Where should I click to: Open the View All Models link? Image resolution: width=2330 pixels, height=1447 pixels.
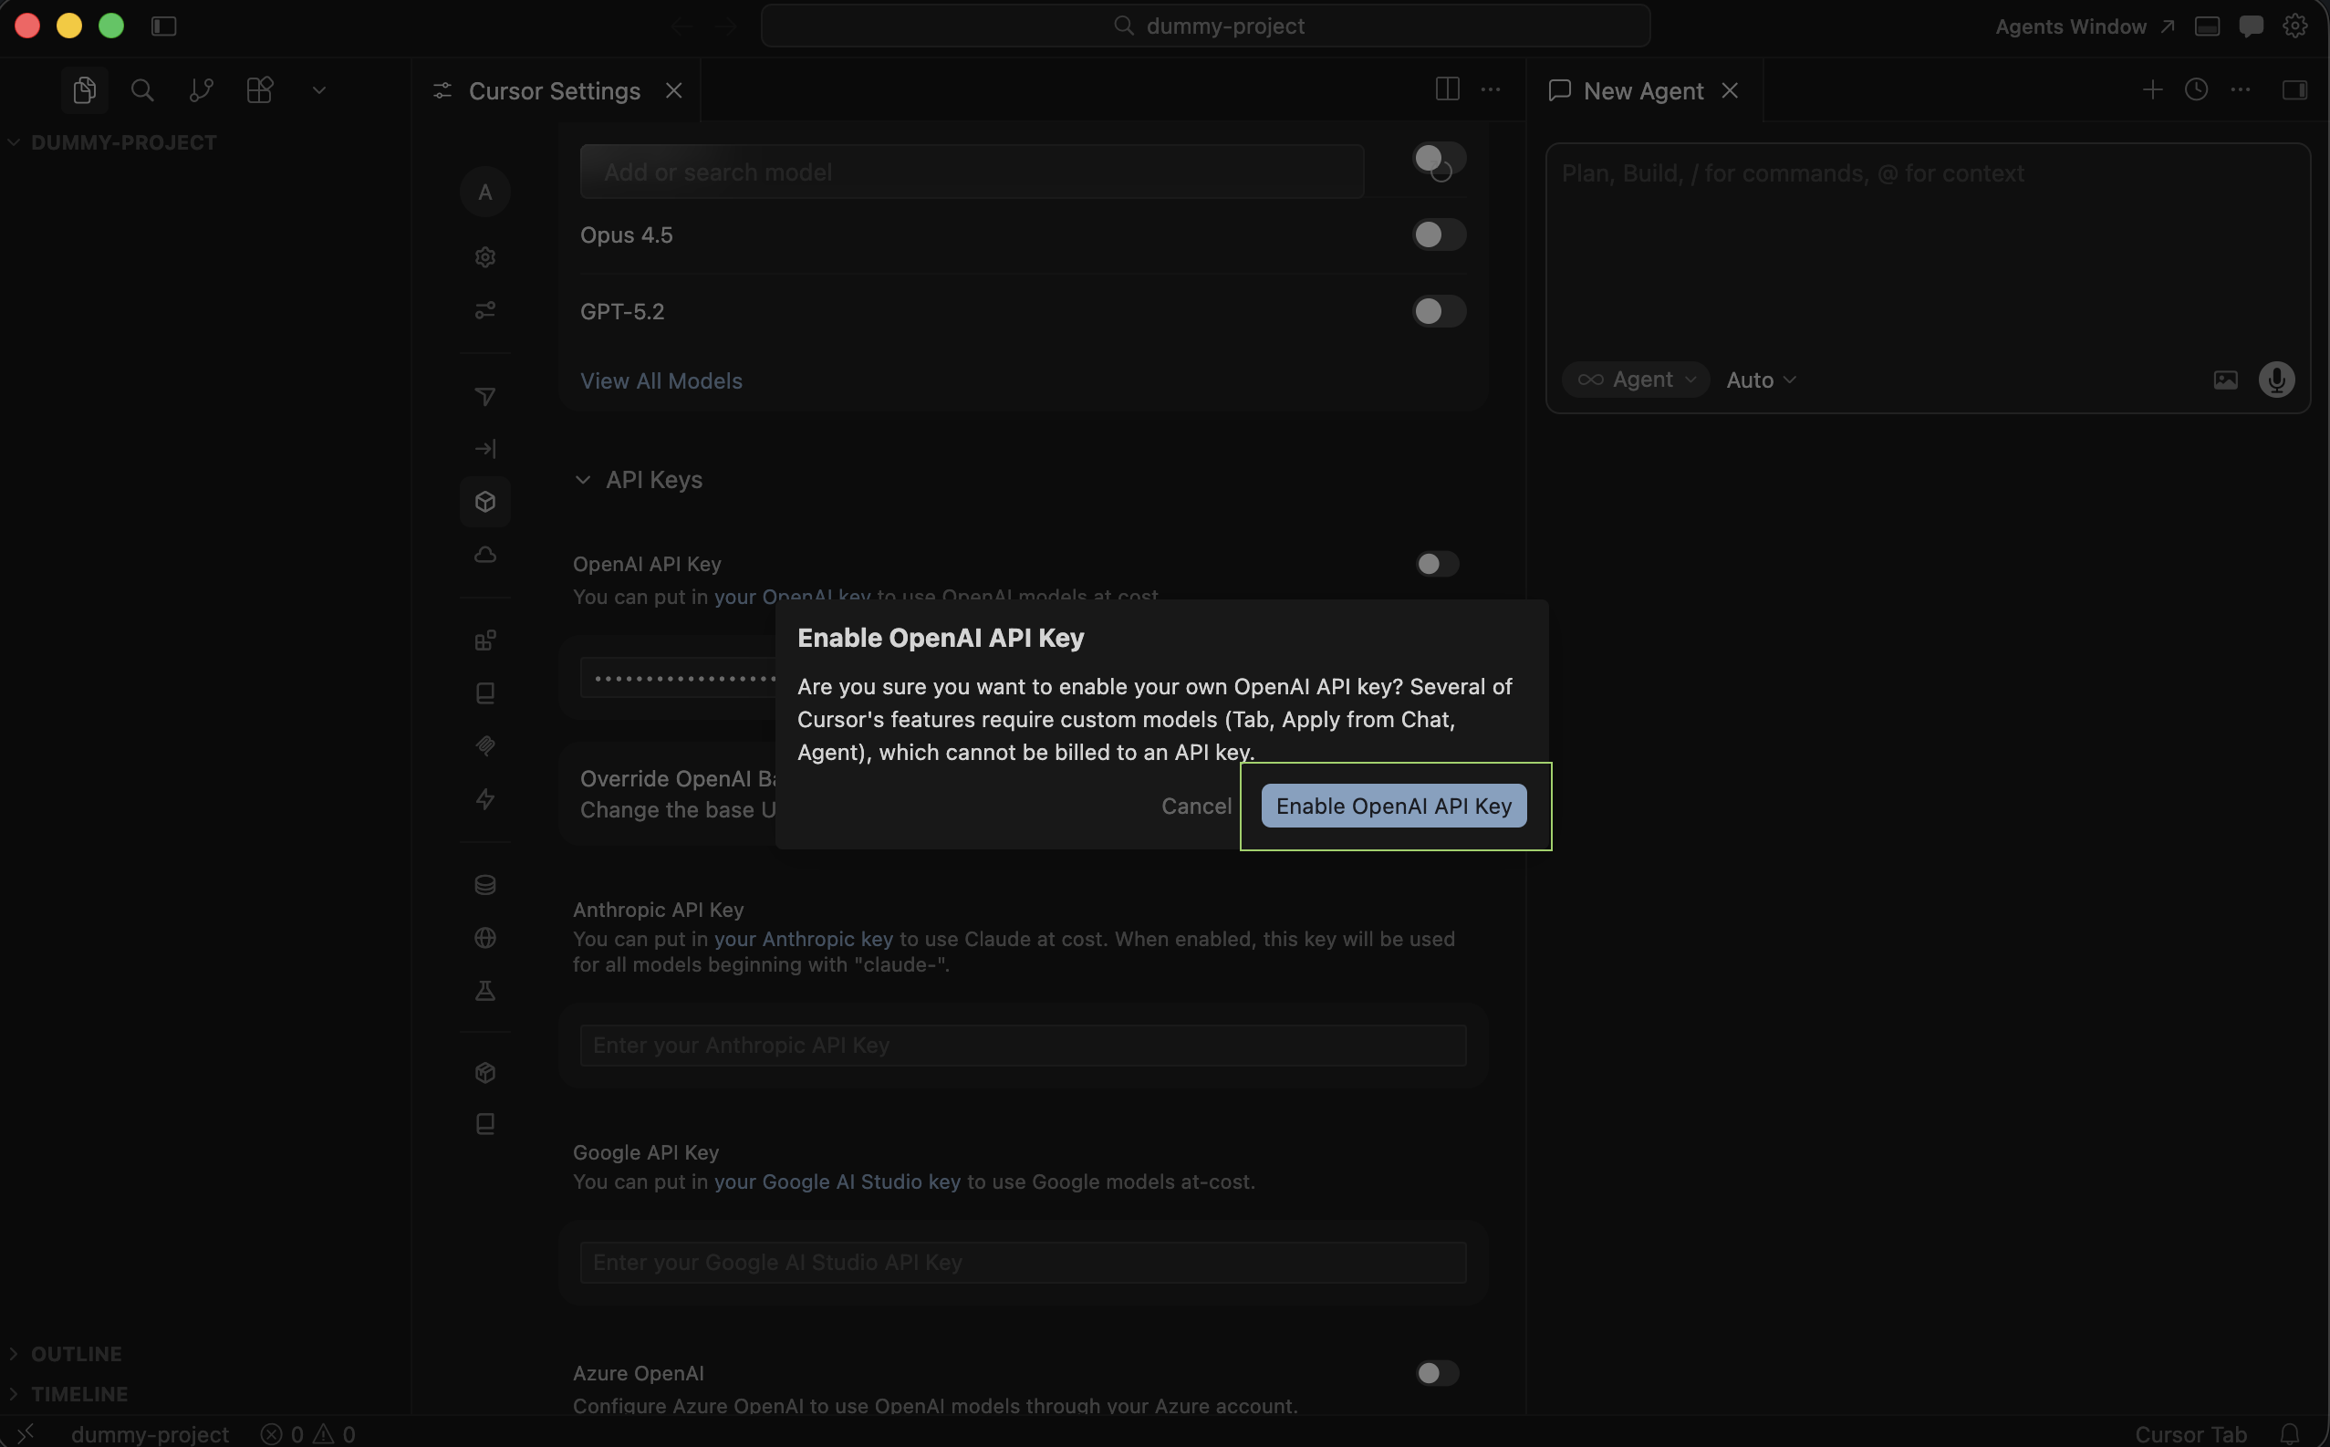(661, 380)
